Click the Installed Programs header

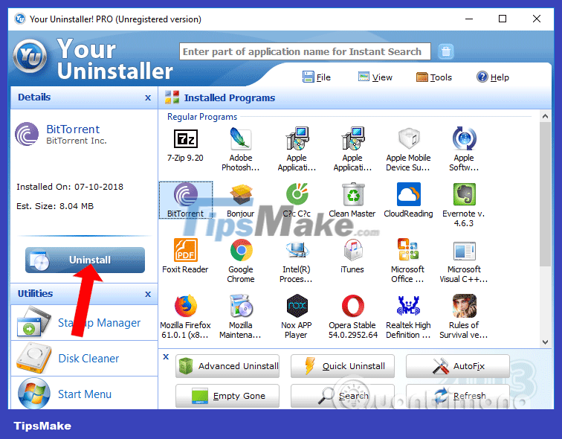(x=230, y=98)
